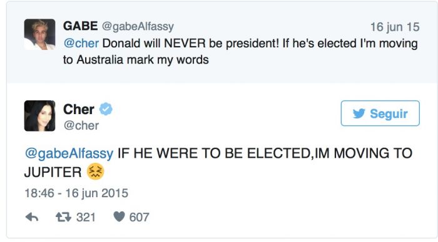Click the retweet icon
The width and height of the screenshot is (438, 242).
63,217
